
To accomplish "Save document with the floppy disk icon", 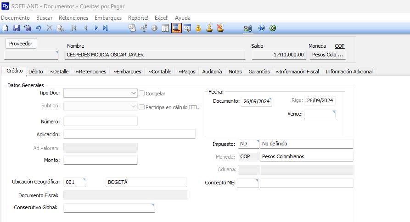I will pos(16,28).
